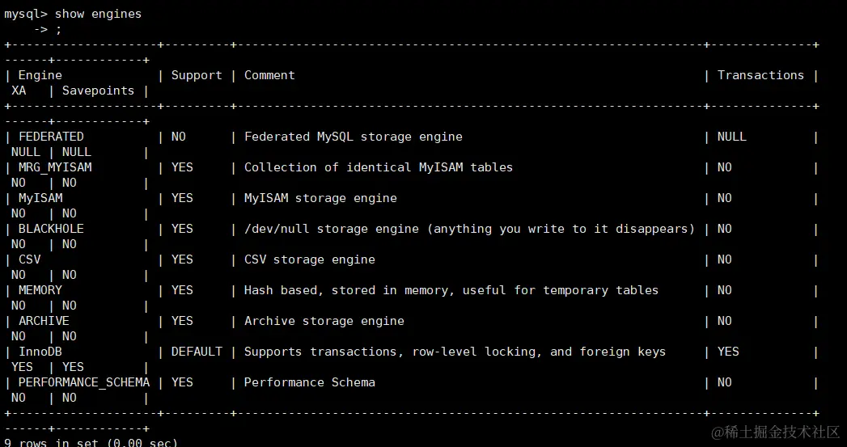Select the MEMORY engine name

40,290
